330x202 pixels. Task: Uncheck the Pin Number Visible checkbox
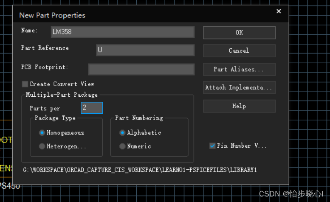pos(212,146)
